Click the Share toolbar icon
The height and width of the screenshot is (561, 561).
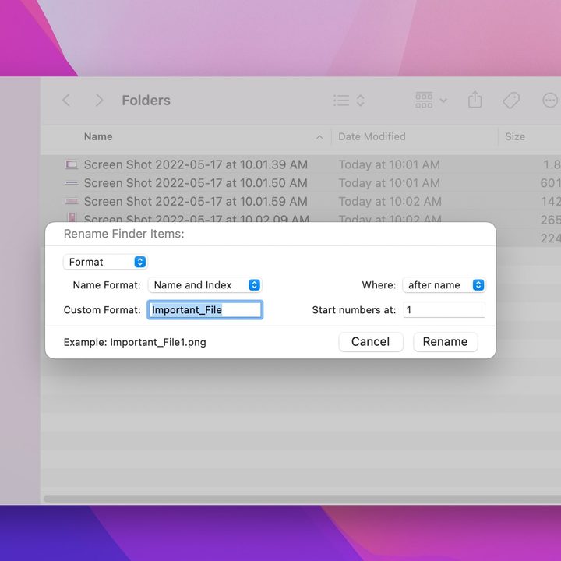(475, 100)
